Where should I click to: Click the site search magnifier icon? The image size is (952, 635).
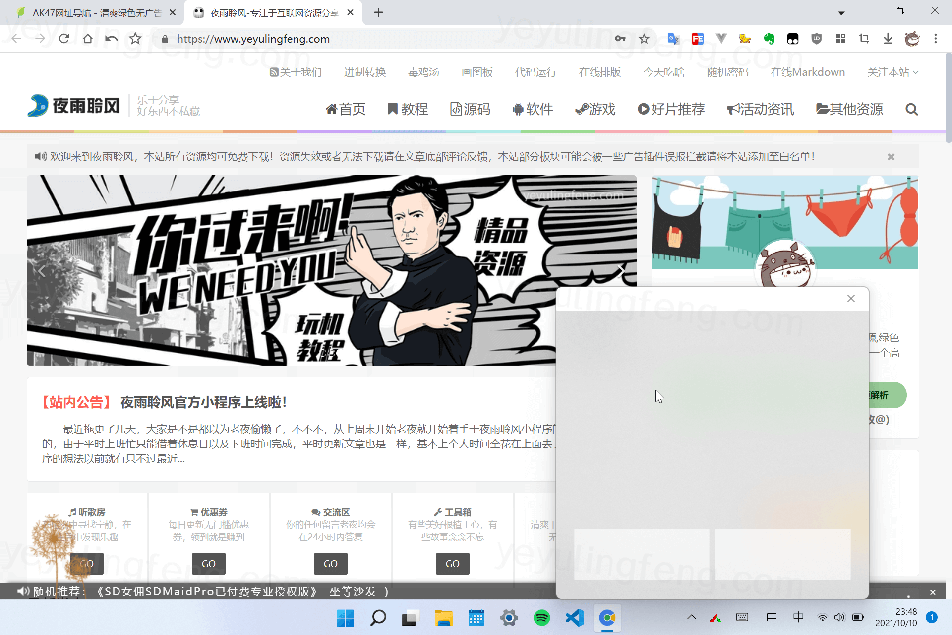911,109
